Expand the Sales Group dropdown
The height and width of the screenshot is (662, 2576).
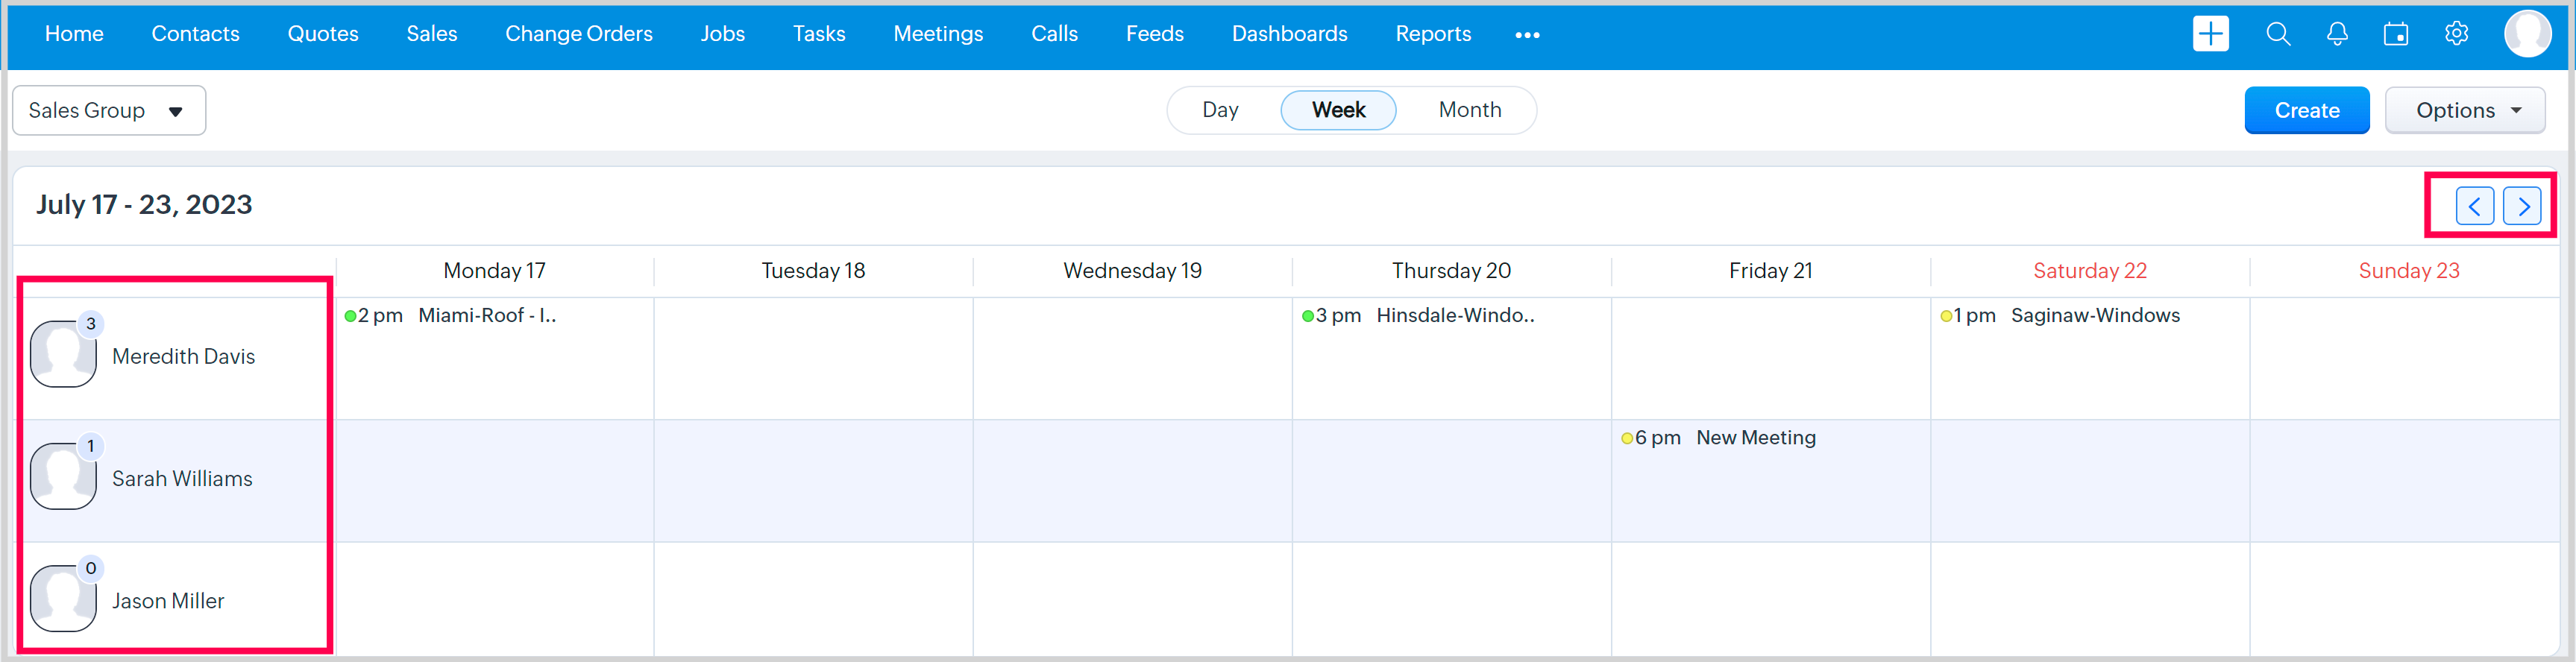pos(108,110)
